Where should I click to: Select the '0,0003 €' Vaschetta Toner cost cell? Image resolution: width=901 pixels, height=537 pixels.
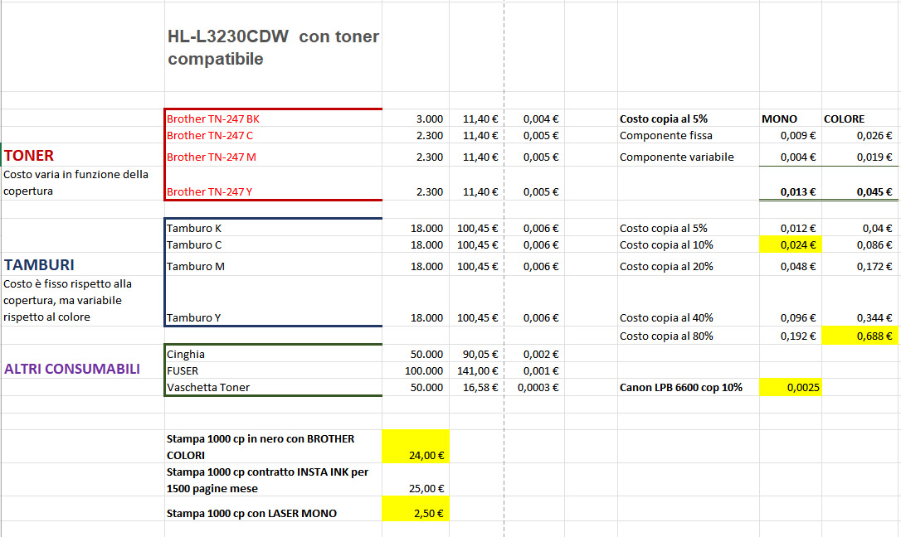pyautogui.click(x=534, y=387)
